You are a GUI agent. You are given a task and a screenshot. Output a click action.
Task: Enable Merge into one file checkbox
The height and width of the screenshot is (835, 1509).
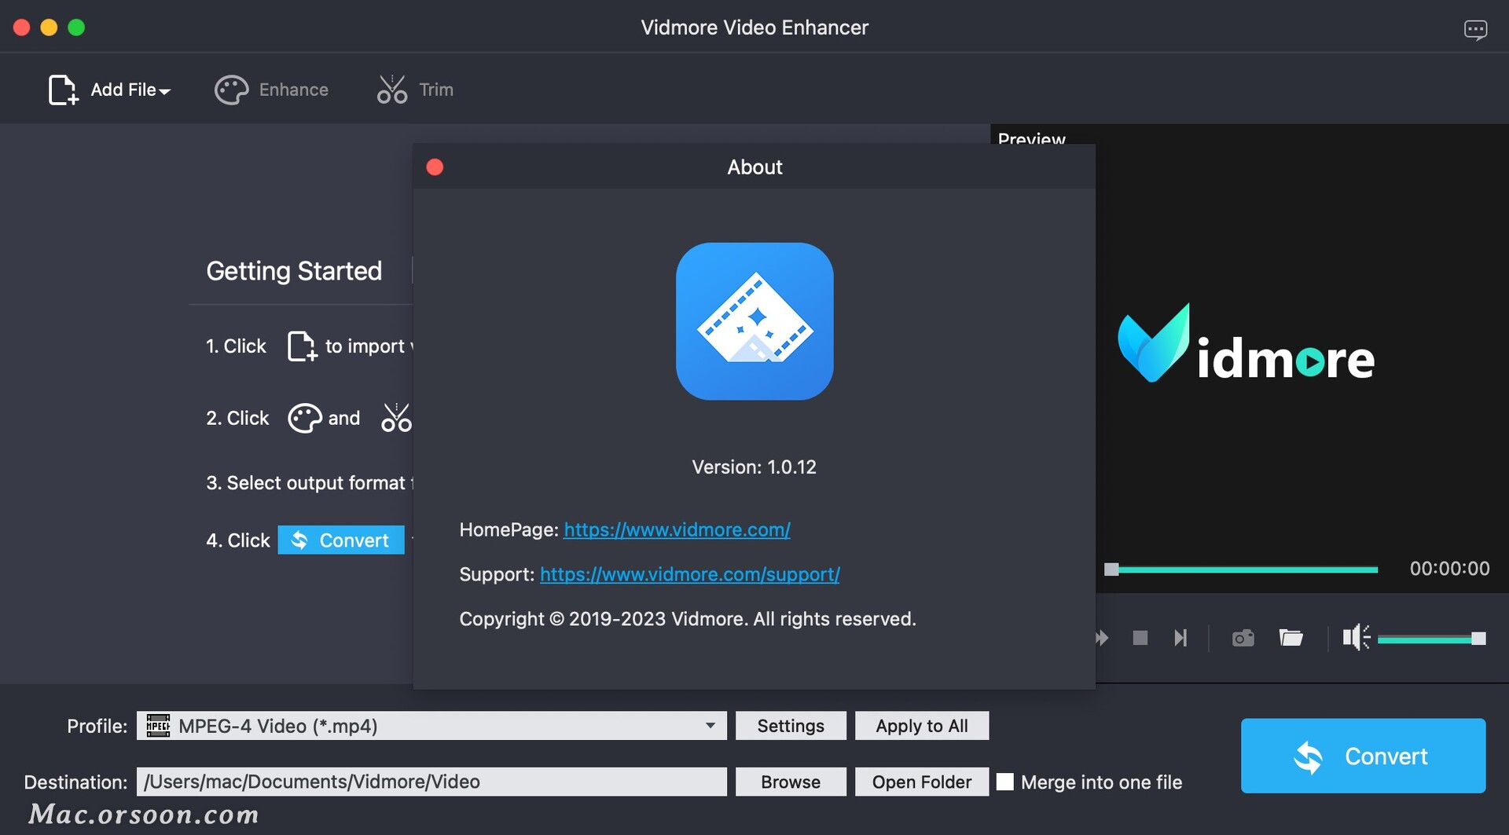(1005, 782)
